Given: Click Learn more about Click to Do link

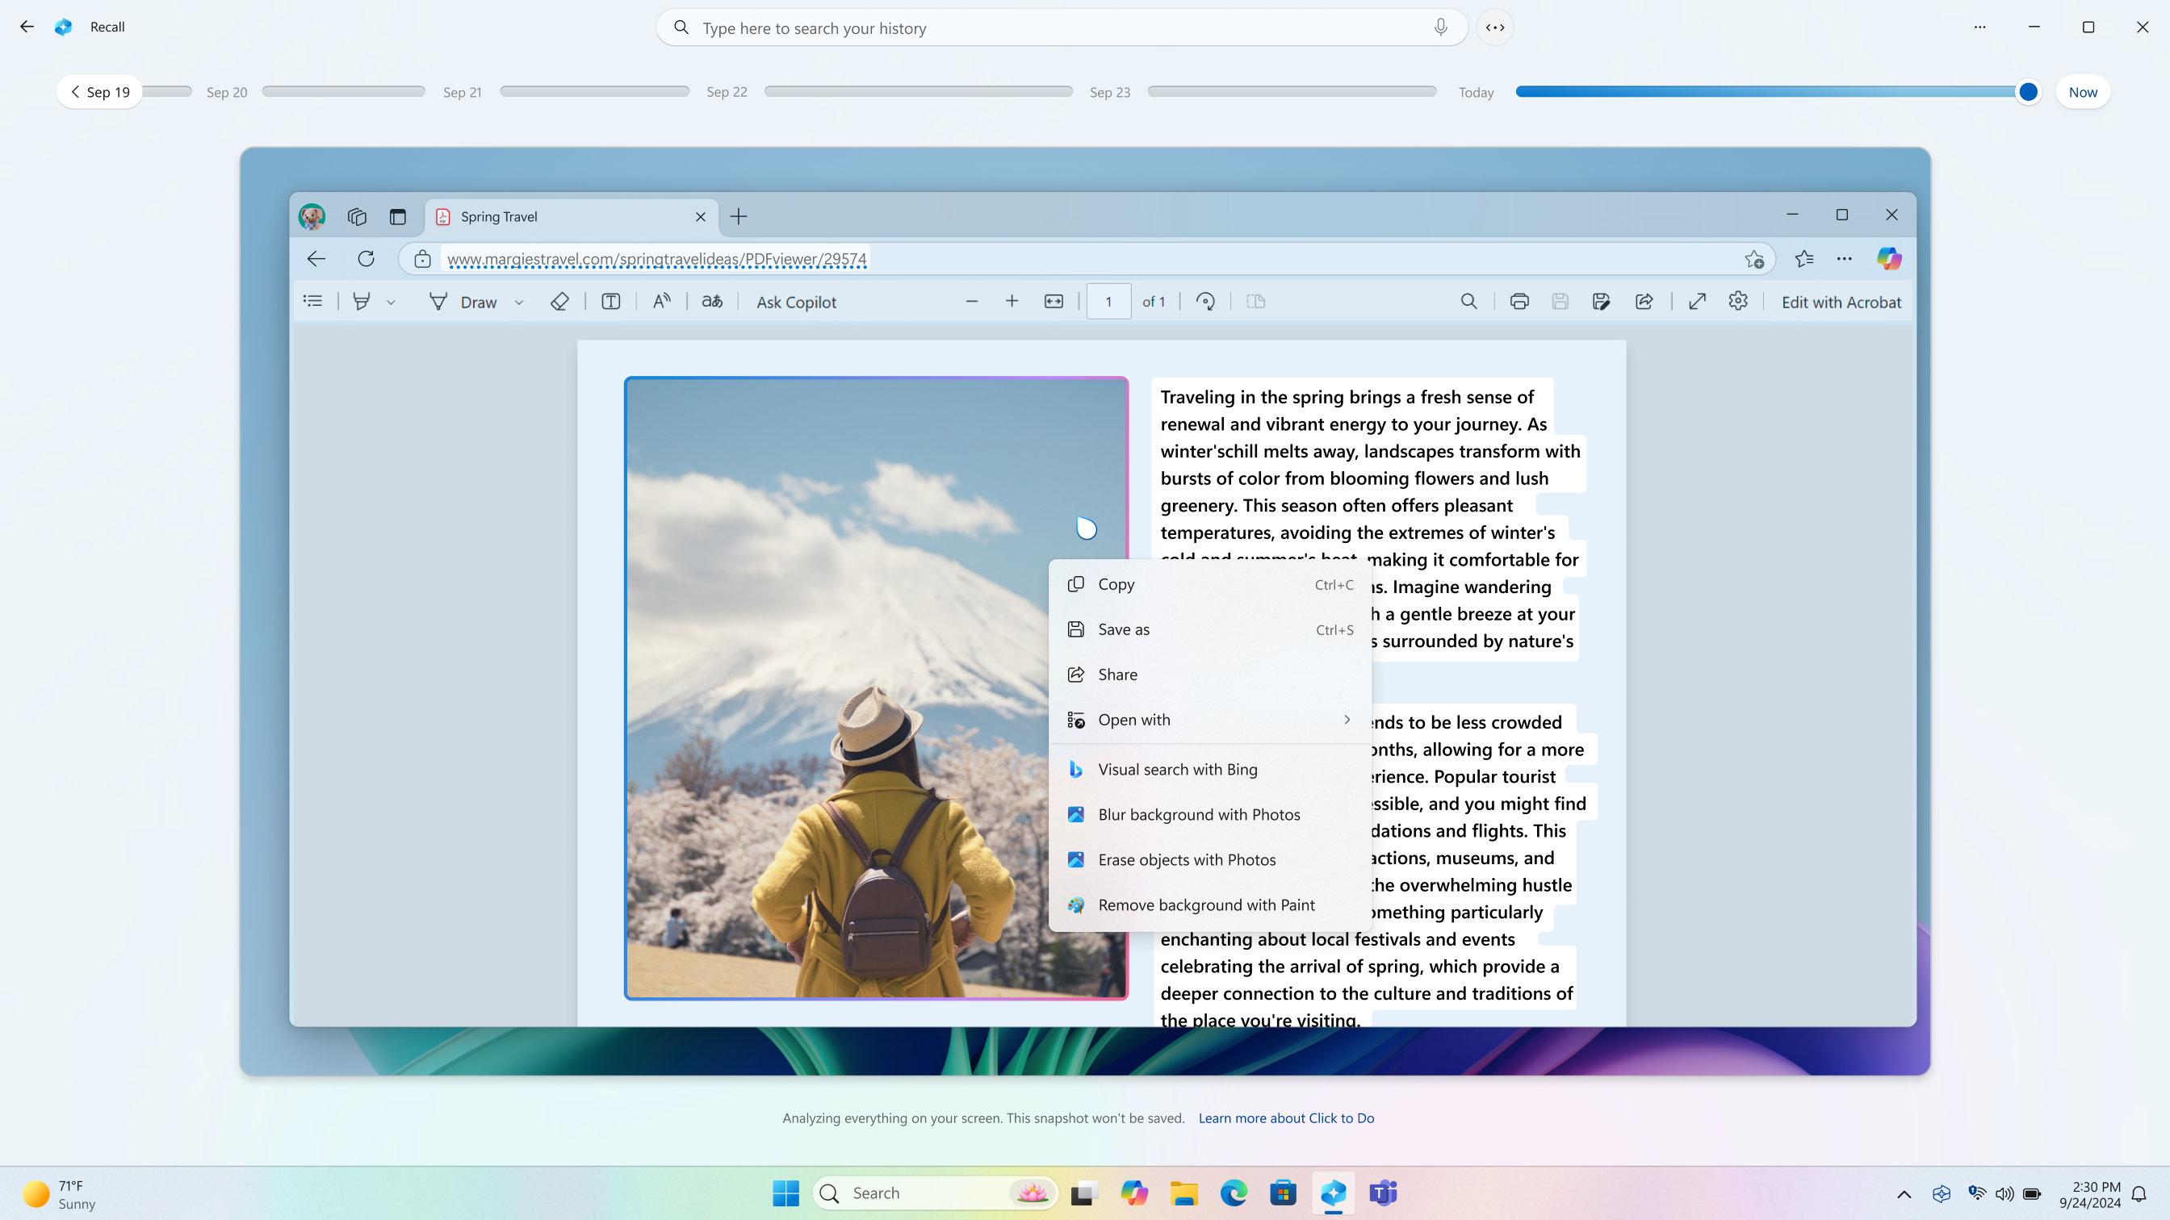Looking at the screenshot, I should (x=1284, y=1118).
